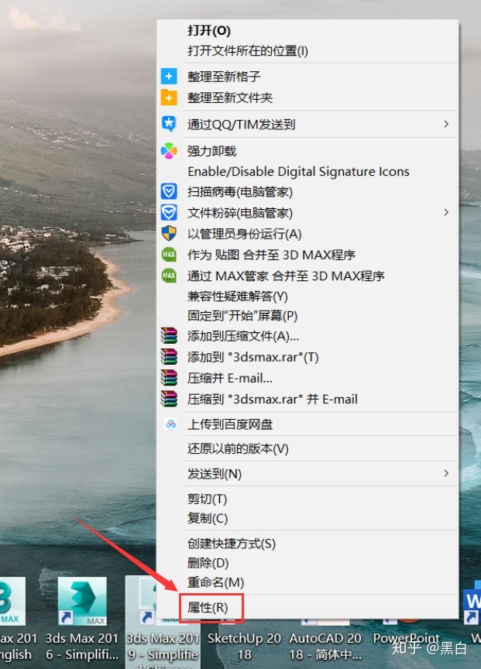
Task: Choose 上传到百度网盘
Action: click(229, 424)
